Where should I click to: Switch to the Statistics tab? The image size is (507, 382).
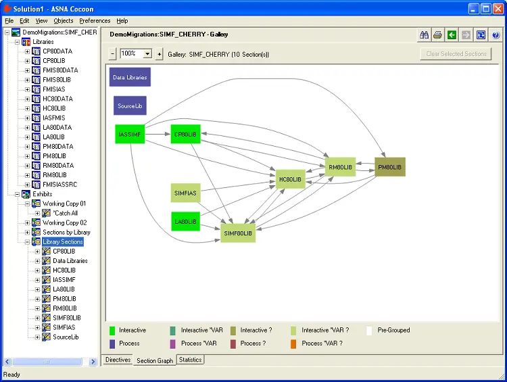coord(190,360)
